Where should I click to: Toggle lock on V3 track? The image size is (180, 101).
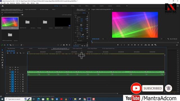click(10, 67)
